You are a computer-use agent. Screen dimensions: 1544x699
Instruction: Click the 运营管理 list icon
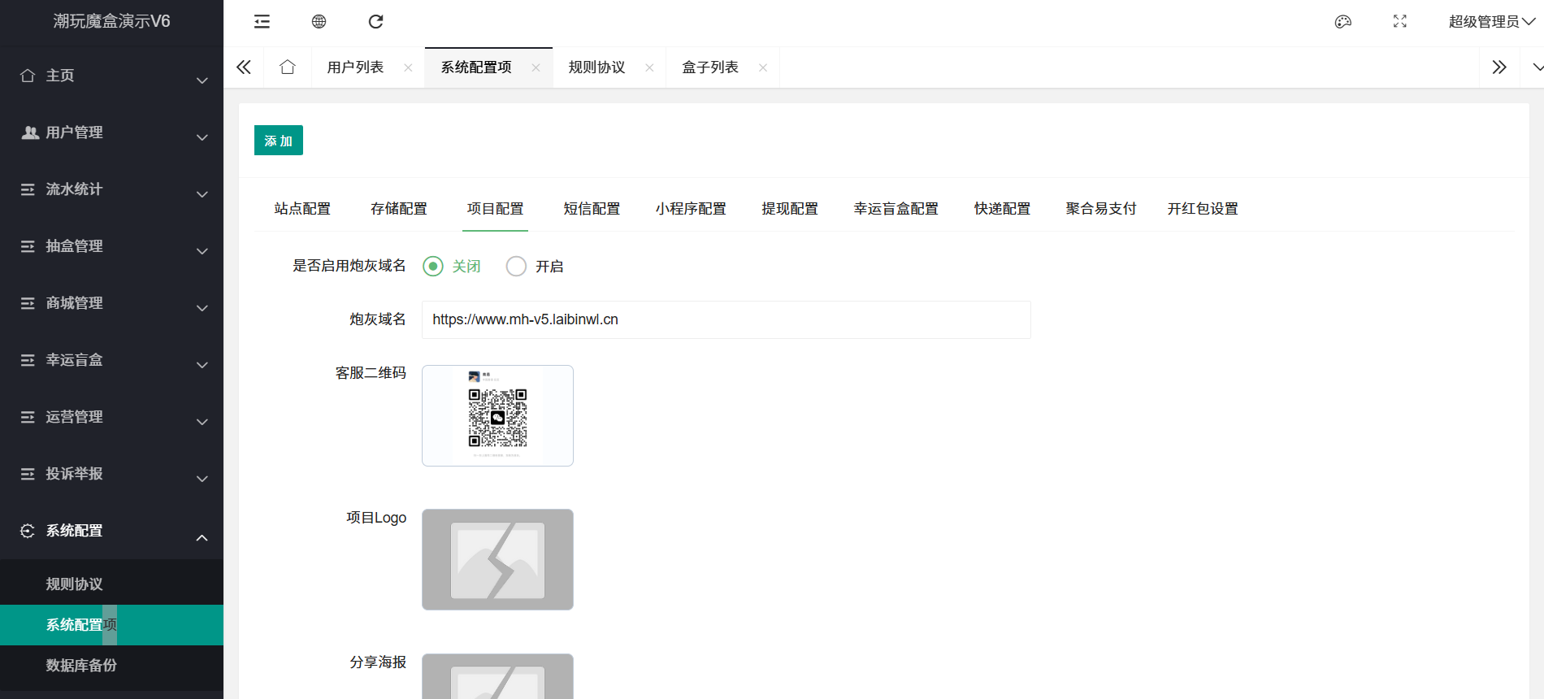[28, 417]
